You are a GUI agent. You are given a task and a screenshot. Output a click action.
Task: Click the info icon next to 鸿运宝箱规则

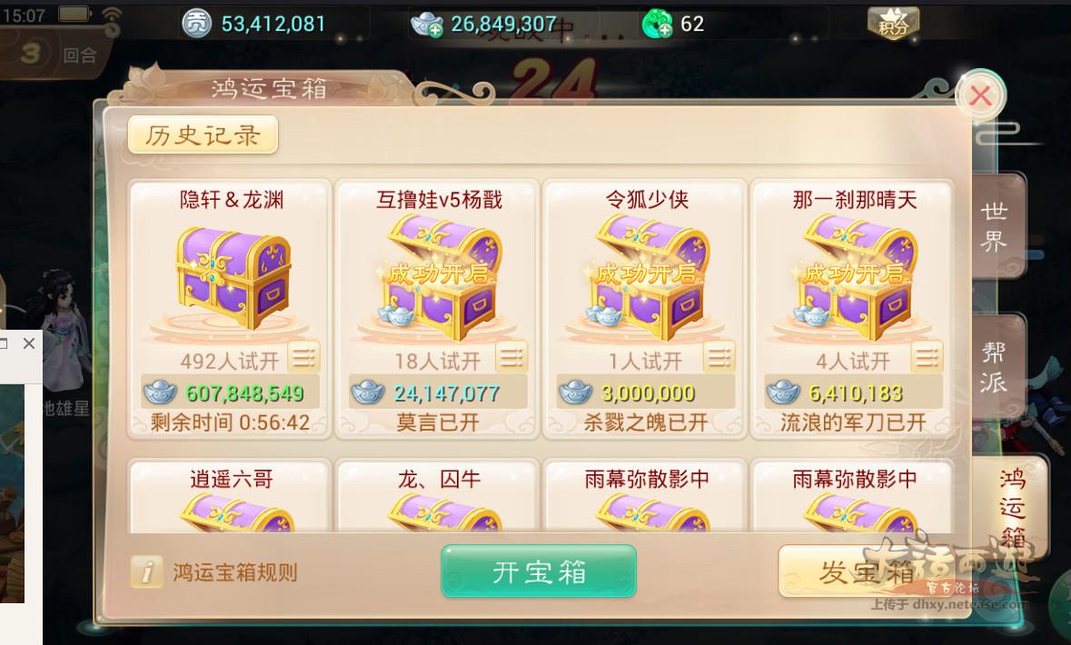(x=147, y=572)
